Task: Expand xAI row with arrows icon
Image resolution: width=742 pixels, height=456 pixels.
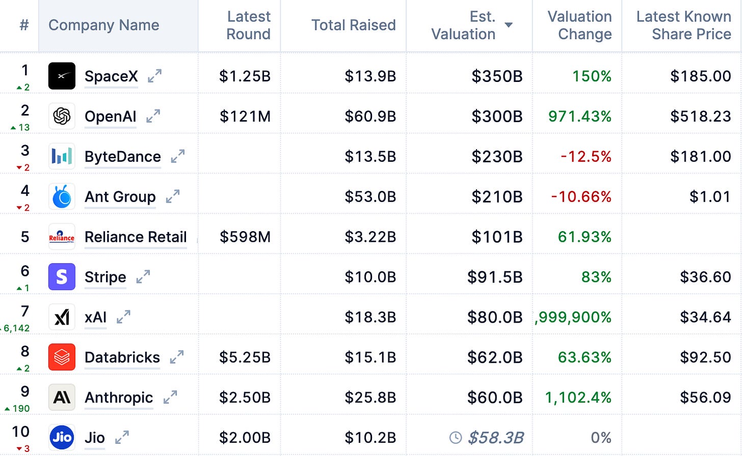Action: [x=123, y=318]
